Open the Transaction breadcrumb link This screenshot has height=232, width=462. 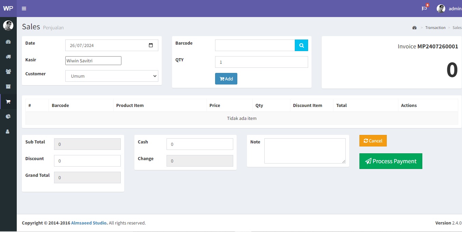(435, 28)
